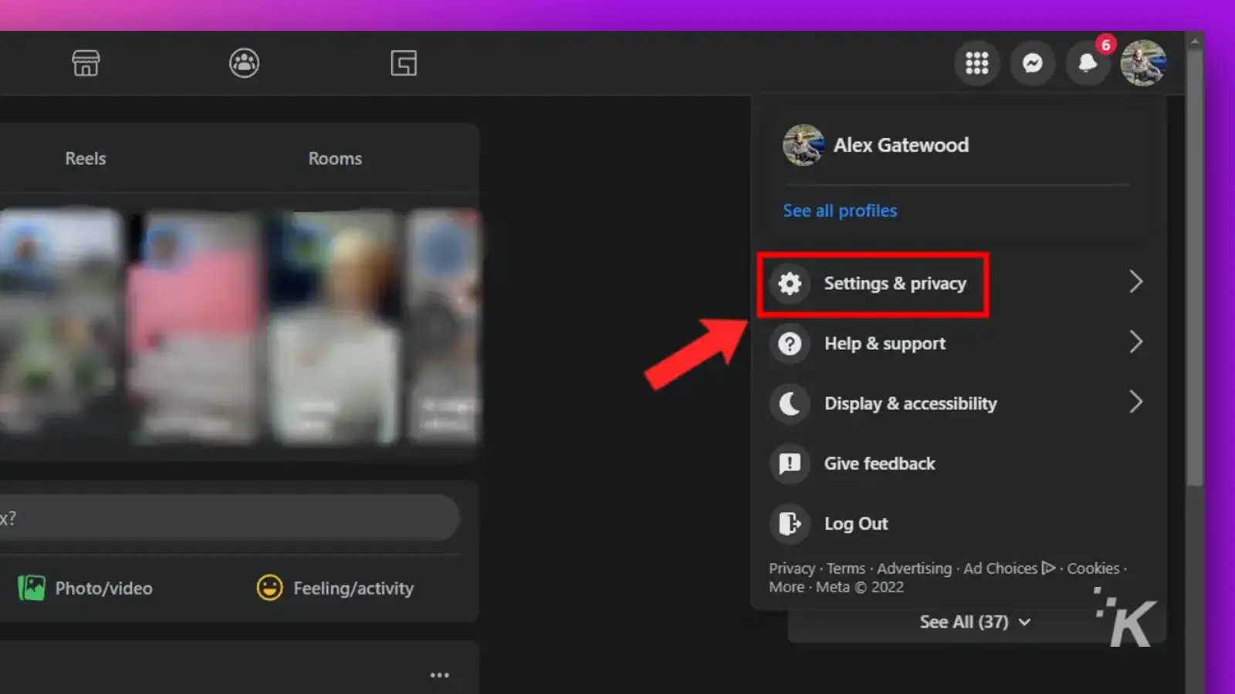Click the Help & support question mark icon
Viewport: 1235px width, 694px height.
coord(790,343)
